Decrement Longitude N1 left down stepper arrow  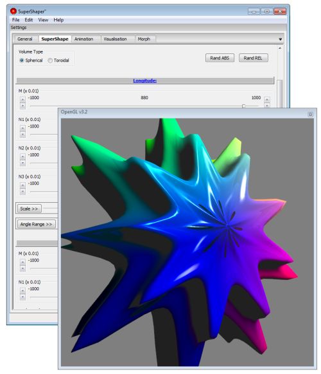22,135
